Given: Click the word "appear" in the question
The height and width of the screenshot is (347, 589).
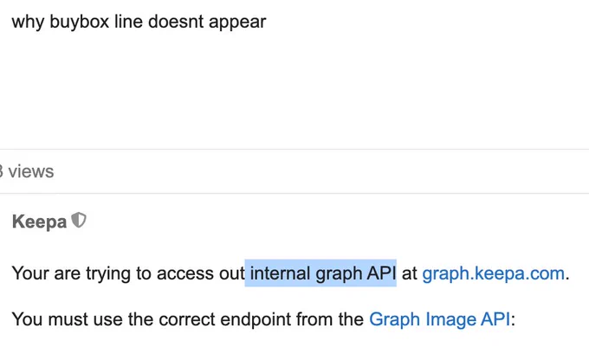Looking at the screenshot, I should point(237,22).
